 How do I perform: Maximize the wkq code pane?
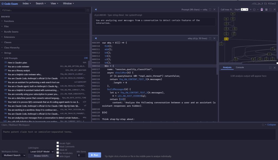click(x=210, y=38)
